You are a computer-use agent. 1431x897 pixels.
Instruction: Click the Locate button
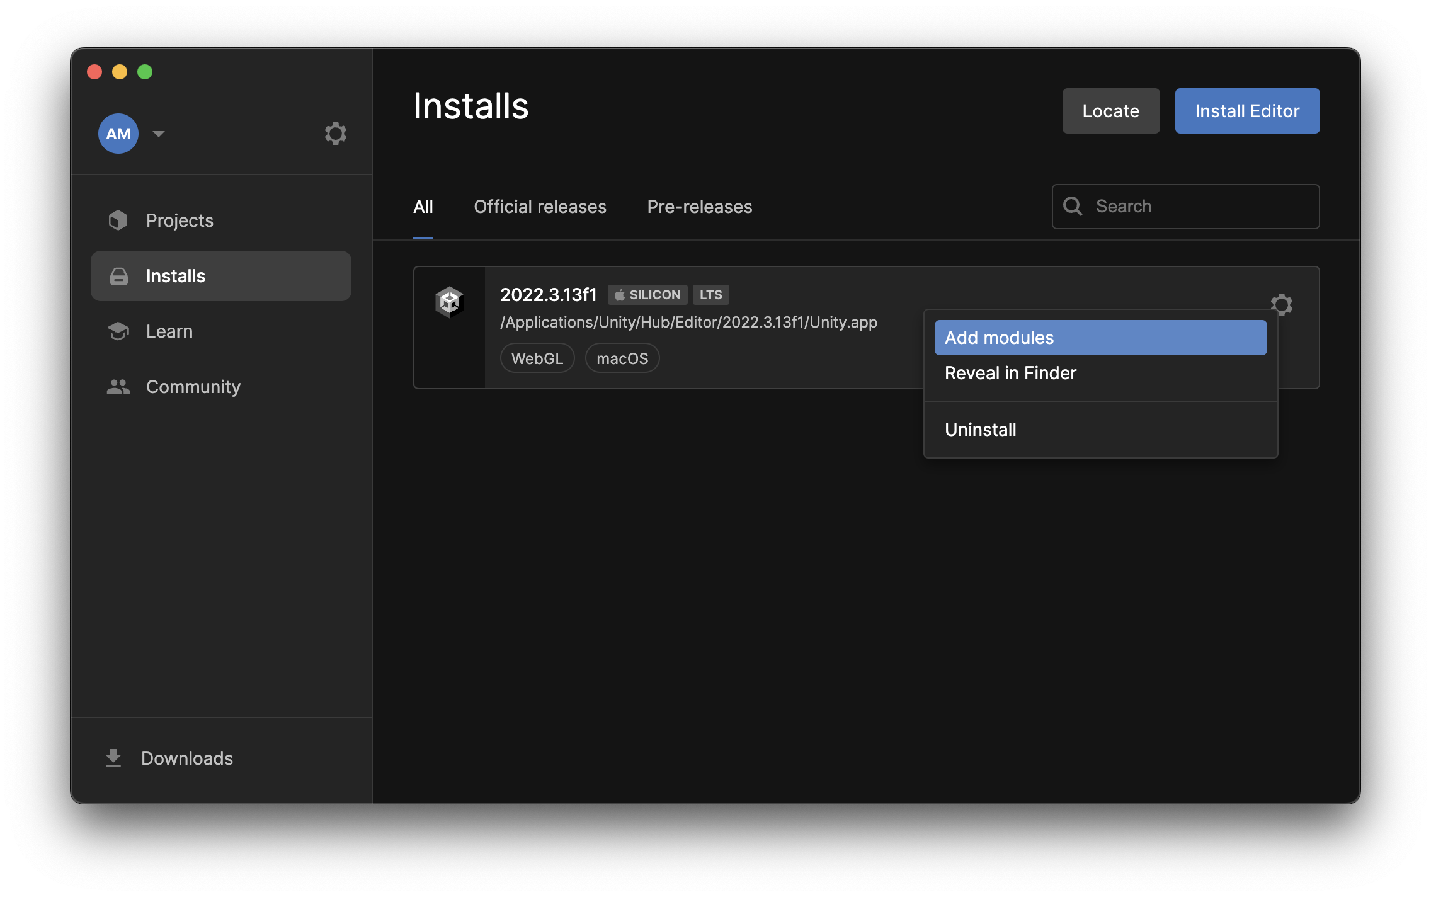[x=1110, y=111]
